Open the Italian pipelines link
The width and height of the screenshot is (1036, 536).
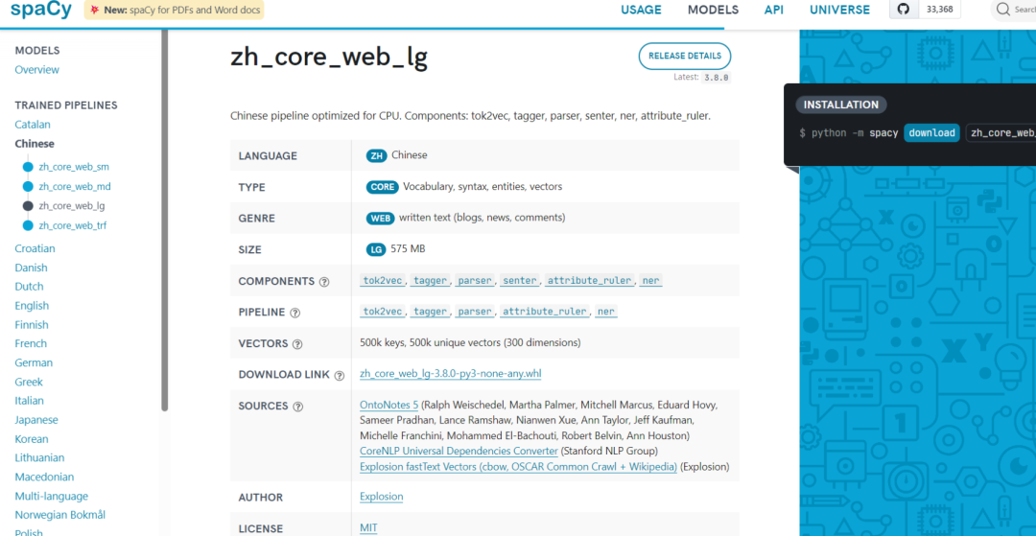(x=29, y=401)
